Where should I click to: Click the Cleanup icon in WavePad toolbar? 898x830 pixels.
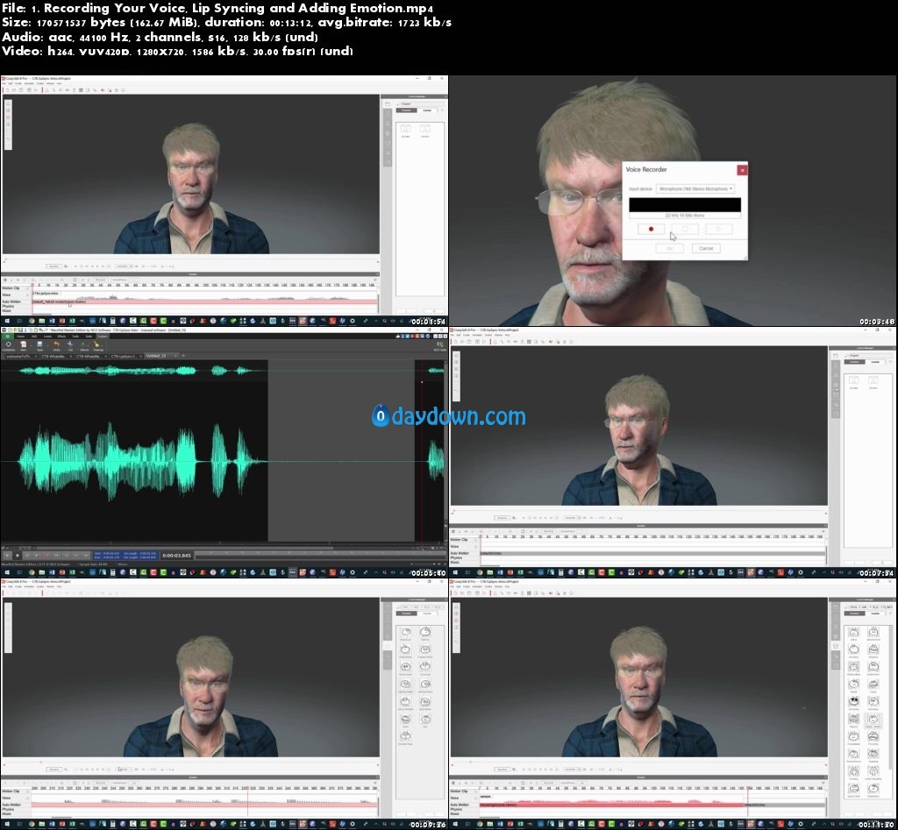(x=98, y=345)
